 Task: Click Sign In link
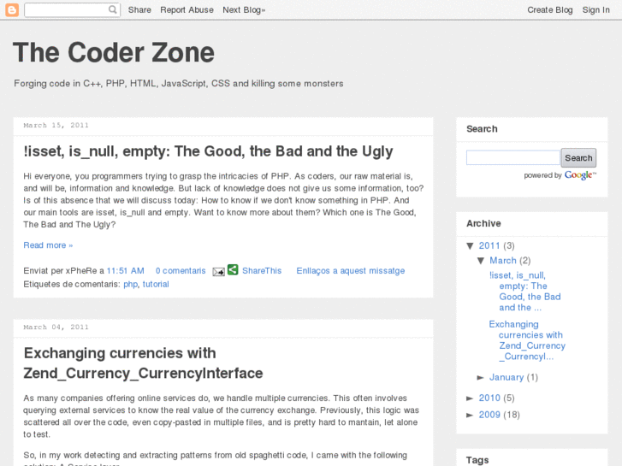[x=595, y=10]
